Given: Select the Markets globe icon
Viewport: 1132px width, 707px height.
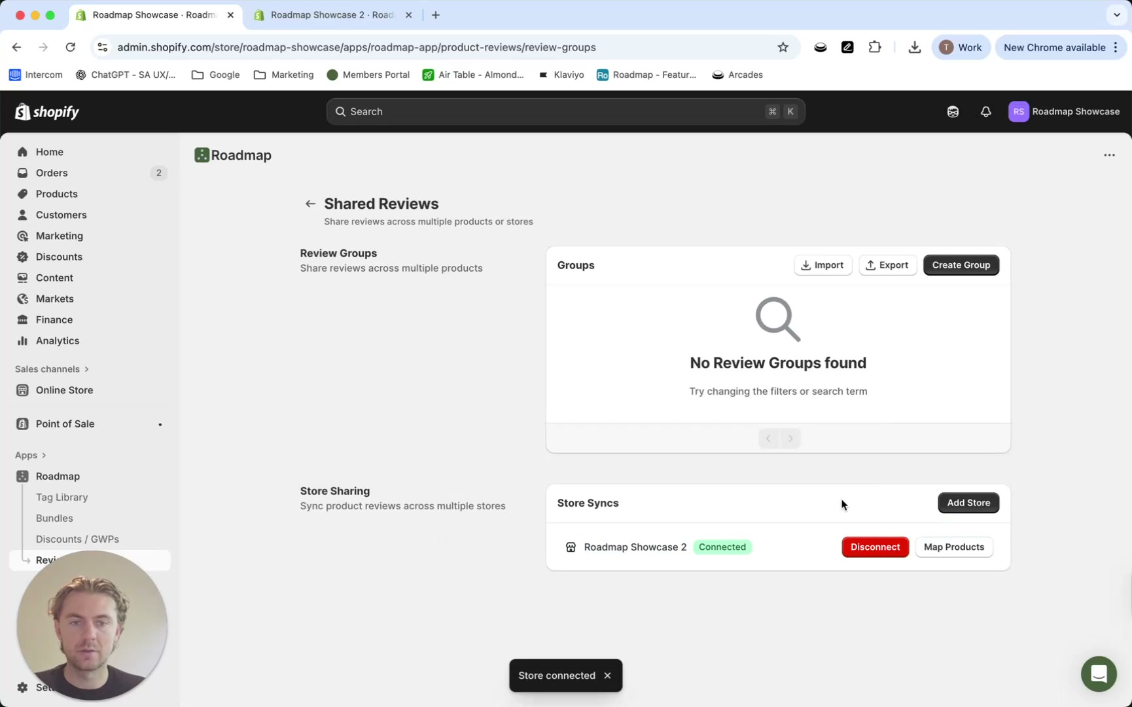Looking at the screenshot, I should click(x=24, y=299).
